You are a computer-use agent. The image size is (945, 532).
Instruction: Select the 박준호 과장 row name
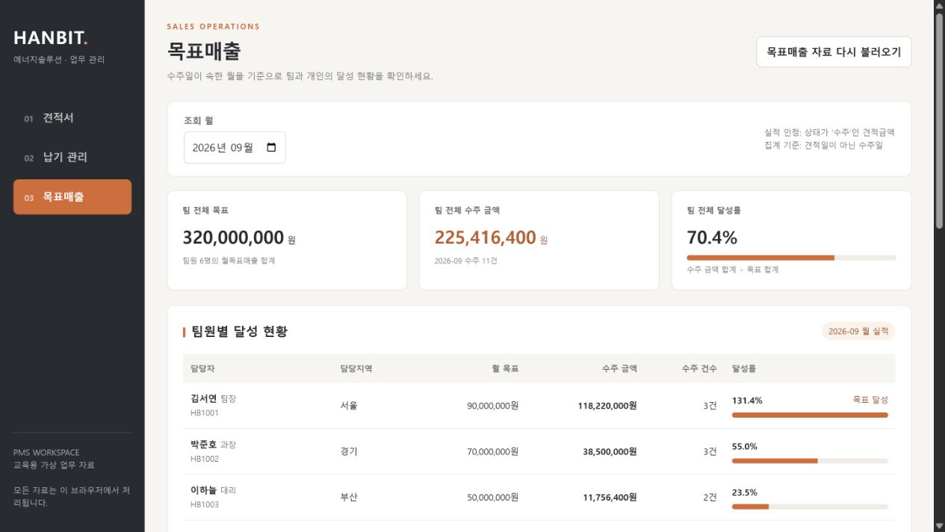point(213,445)
